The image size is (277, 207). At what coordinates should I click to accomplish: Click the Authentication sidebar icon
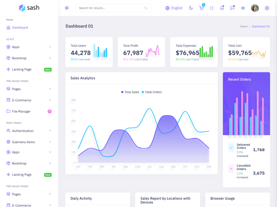click(x=8, y=131)
